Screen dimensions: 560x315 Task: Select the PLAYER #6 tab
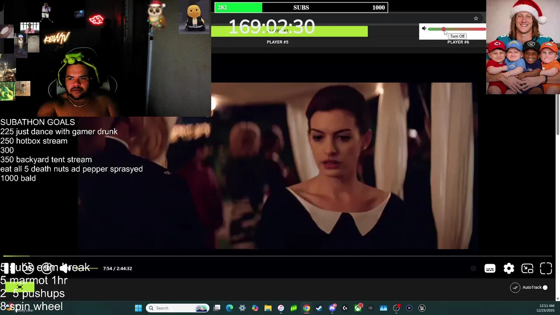[458, 42]
